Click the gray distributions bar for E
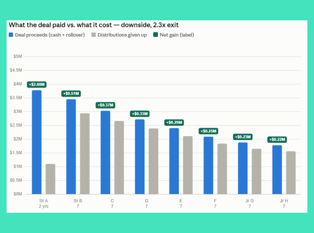 click(188, 165)
